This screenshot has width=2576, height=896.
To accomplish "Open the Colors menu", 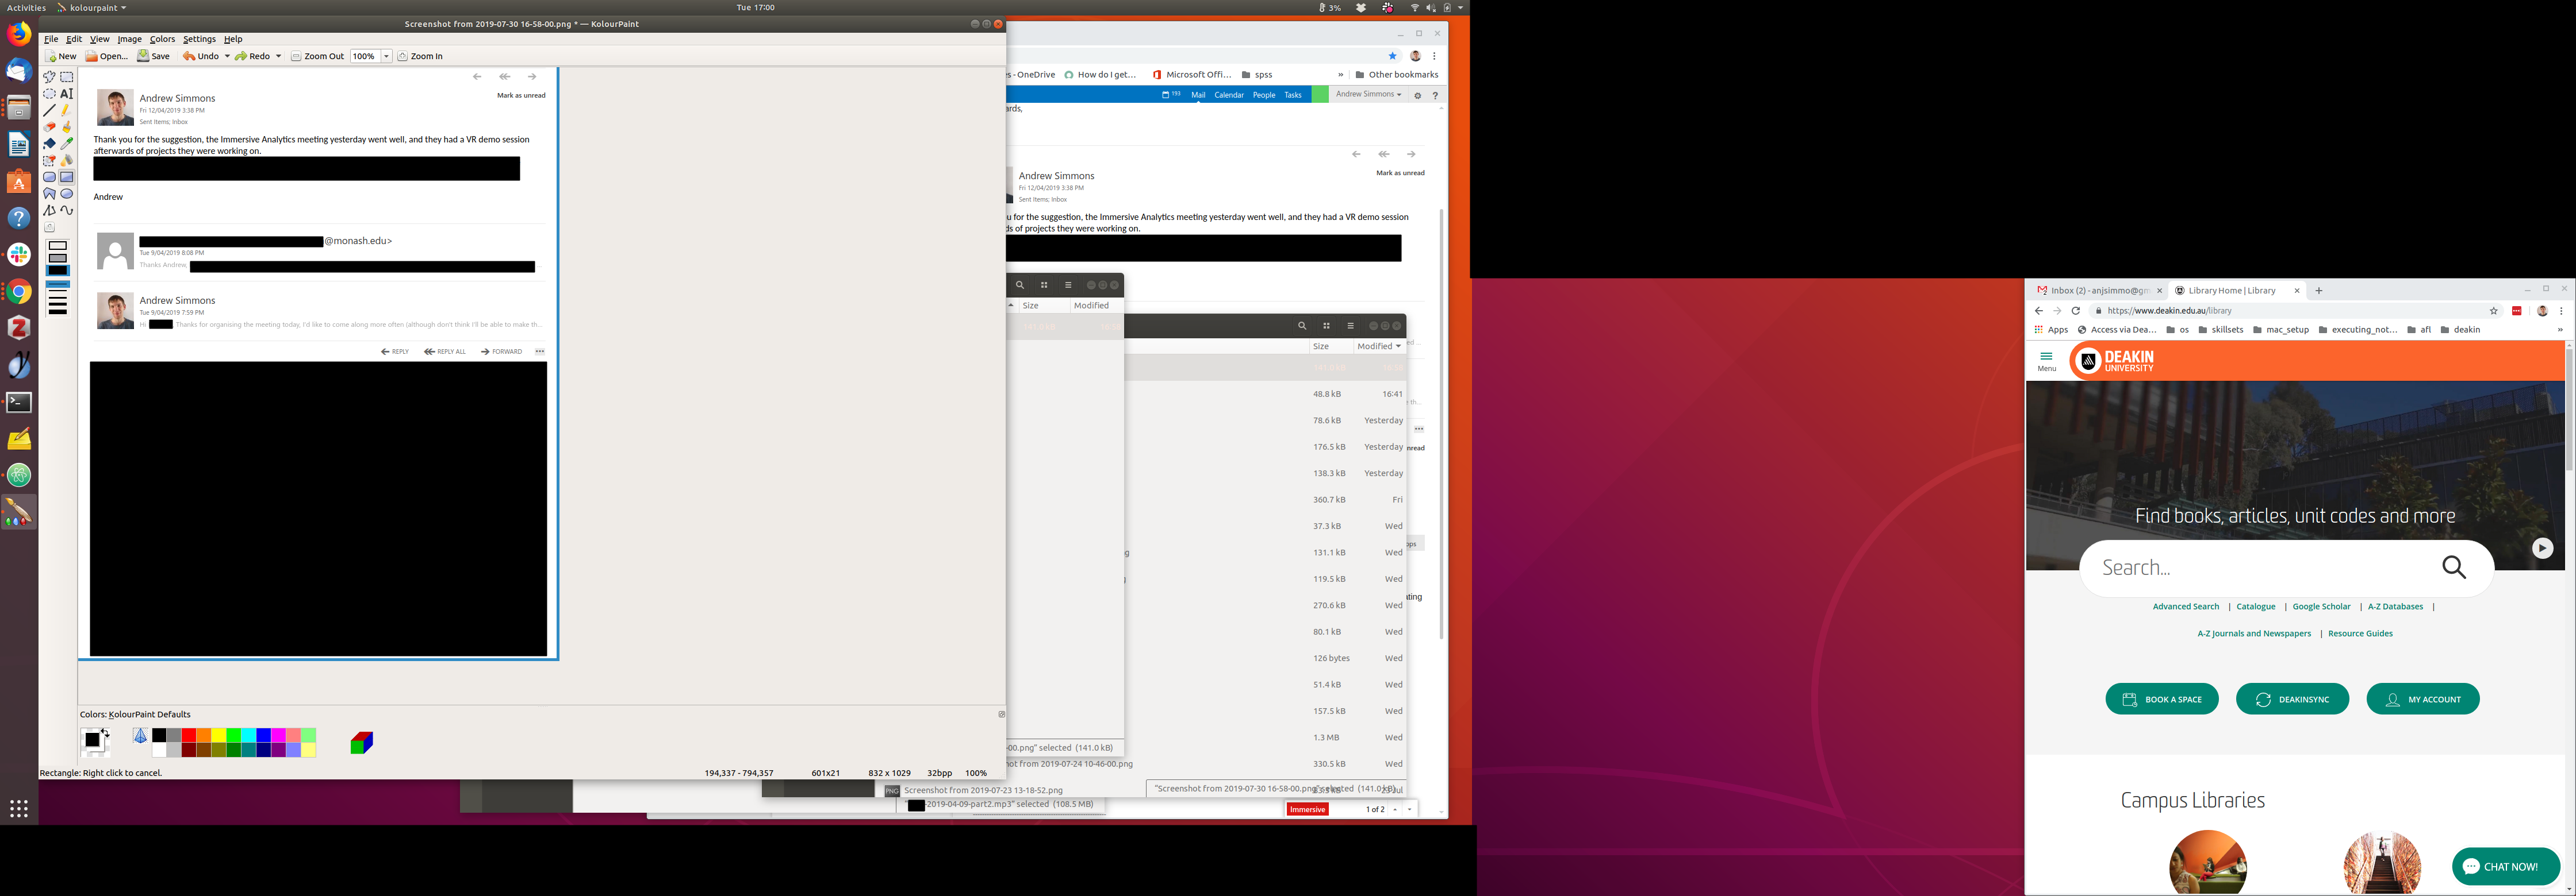I will tap(162, 39).
